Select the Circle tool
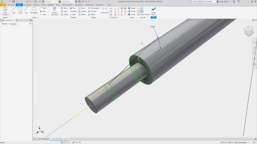The width and height of the screenshot is (257, 144). [20, 11]
